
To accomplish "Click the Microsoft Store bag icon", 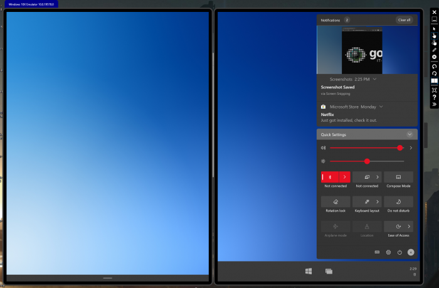I will [x=323, y=107].
